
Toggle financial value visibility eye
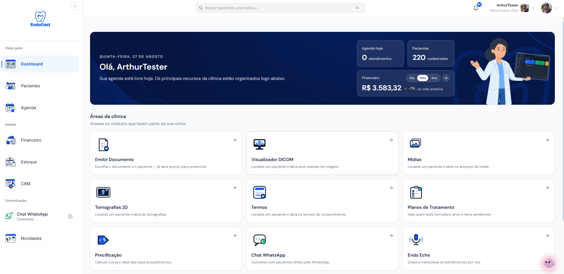(446, 78)
